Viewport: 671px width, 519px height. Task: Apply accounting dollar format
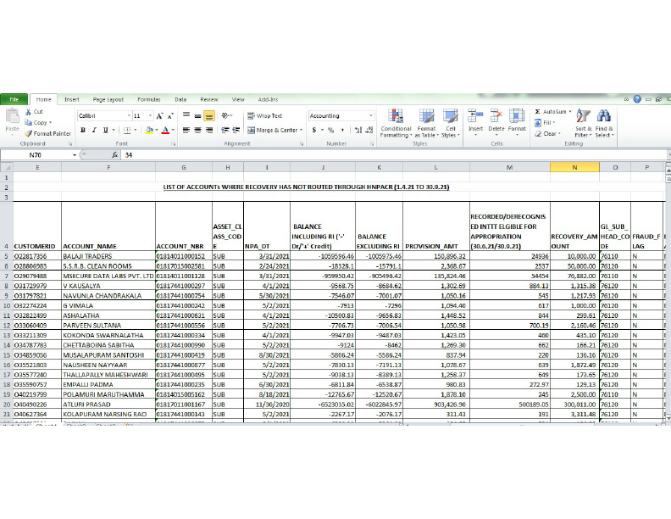314,131
